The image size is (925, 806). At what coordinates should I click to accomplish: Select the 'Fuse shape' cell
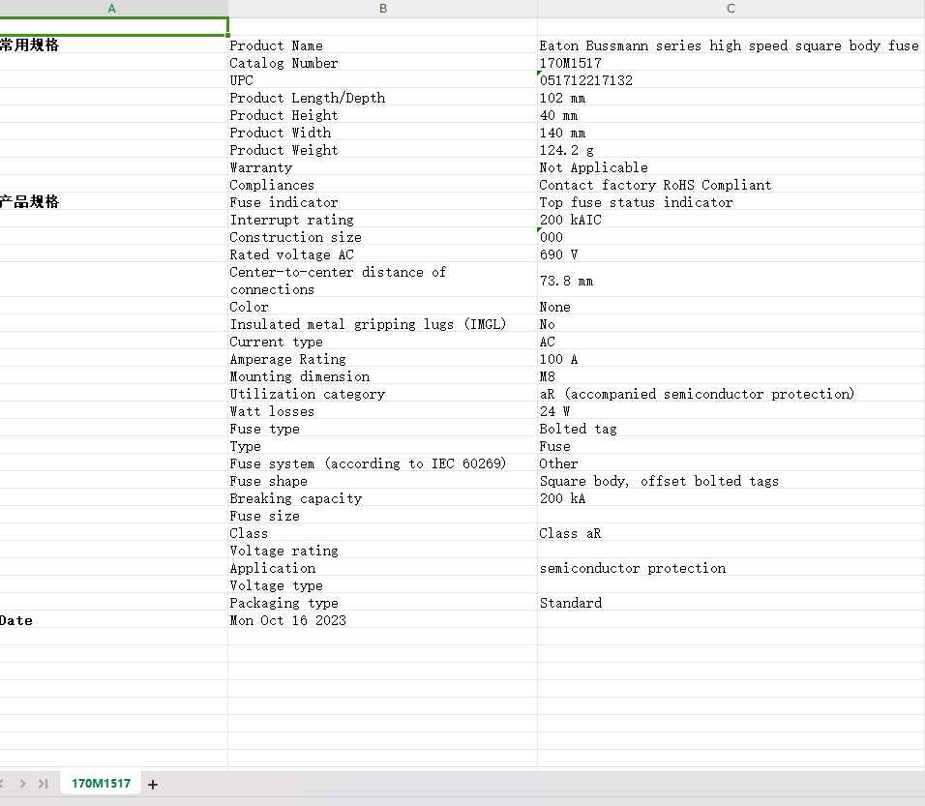(x=383, y=480)
